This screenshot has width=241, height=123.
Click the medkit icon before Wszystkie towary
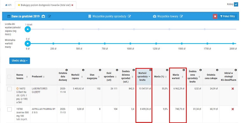[x=154, y=16]
